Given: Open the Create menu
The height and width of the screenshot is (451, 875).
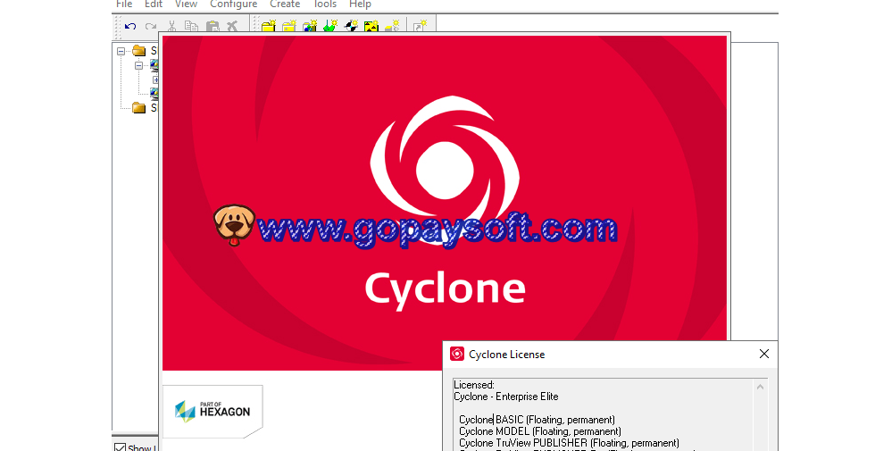Looking at the screenshot, I should pos(285,4).
